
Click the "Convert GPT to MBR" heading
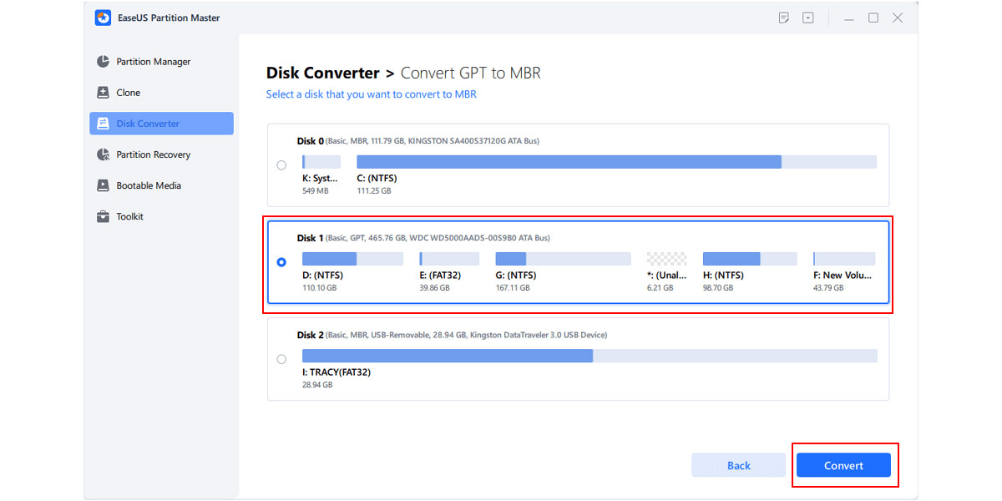[471, 73]
